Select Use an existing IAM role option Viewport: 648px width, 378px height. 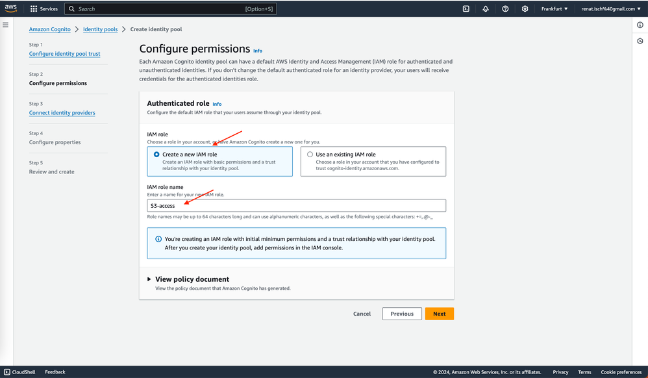pos(373,161)
